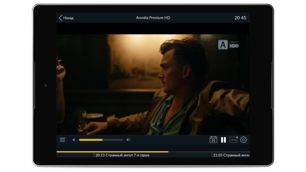306x172 pixels.
Task: Go back with the Назад button
Action: (66, 18)
